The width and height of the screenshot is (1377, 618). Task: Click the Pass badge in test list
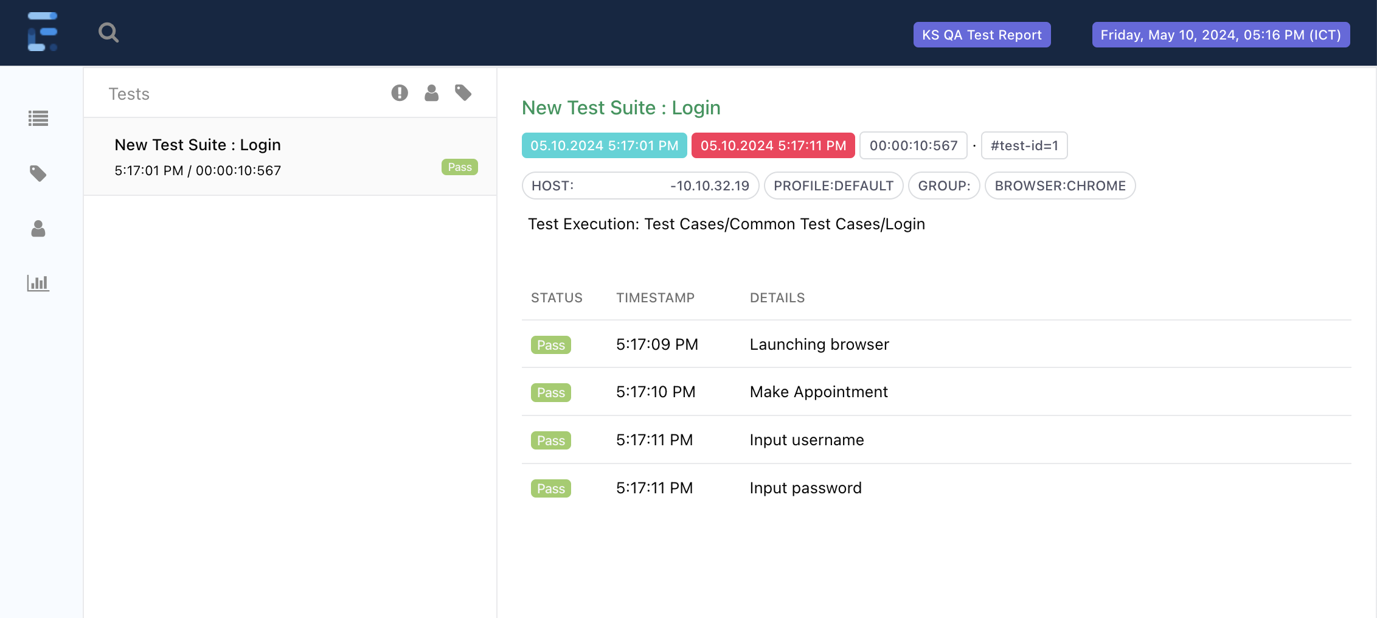[x=459, y=167]
